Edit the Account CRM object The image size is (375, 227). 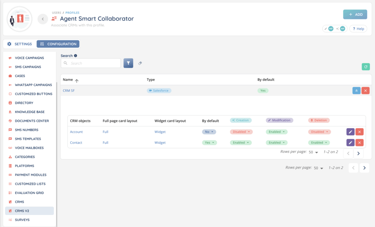(x=350, y=132)
